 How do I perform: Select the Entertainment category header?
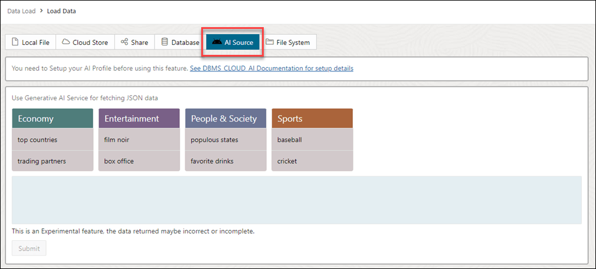[139, 119]
